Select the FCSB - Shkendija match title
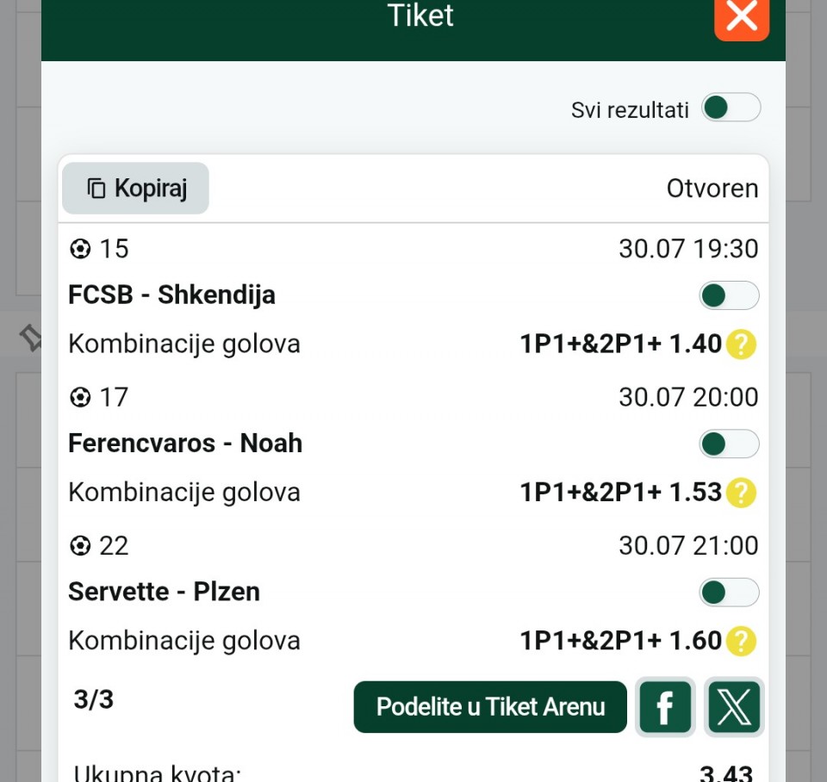Viewport: 827px width, 782px height. click(x=172, y=295)
